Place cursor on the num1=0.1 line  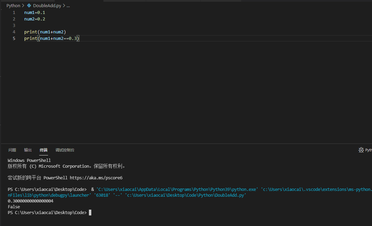tap(35, 13)
